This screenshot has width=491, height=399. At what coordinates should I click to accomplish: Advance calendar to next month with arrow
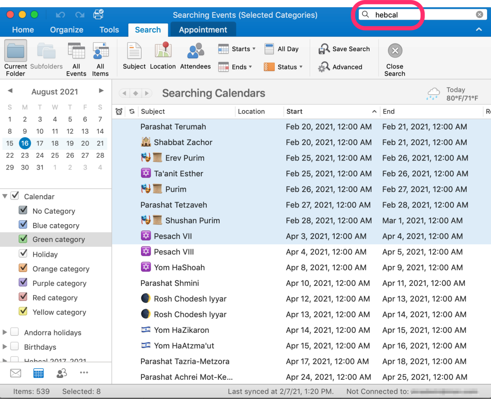pos(101,91)
